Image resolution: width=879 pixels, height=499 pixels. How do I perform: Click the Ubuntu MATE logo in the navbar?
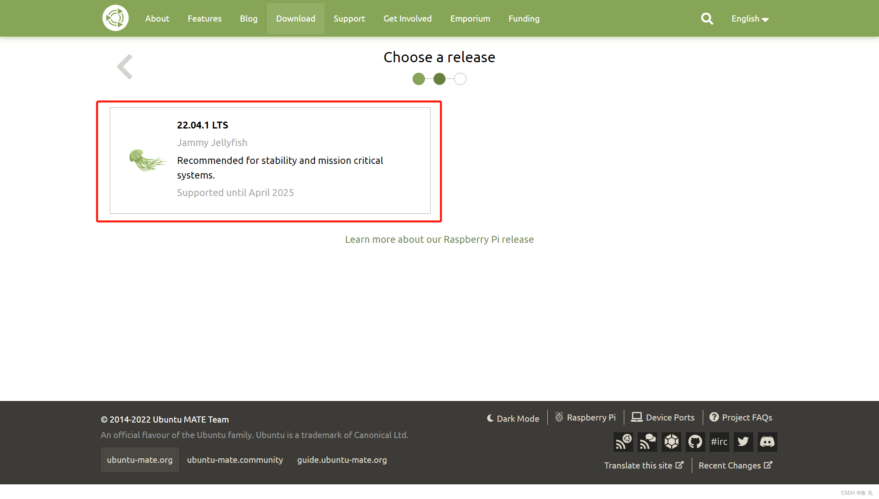click(x=115, y=18)
